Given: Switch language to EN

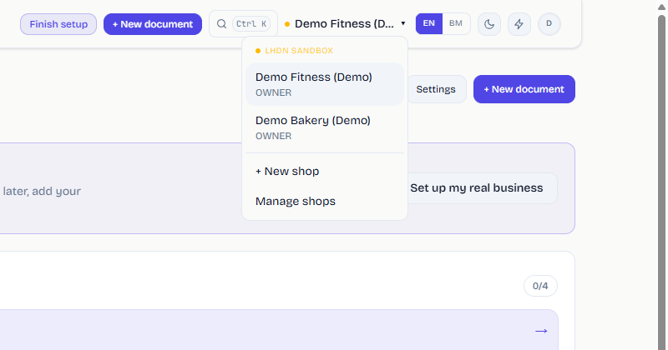Looking at the screenshot, I should [x=429, y=23].
